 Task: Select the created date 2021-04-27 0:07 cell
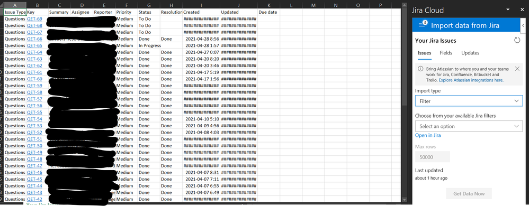[x=201, y=52]
